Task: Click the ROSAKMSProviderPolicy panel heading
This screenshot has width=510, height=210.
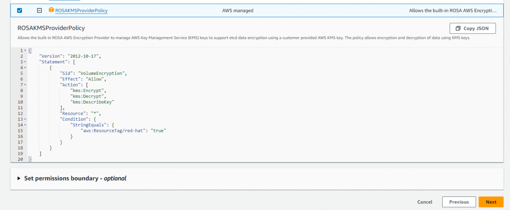Action: [51, 28]
